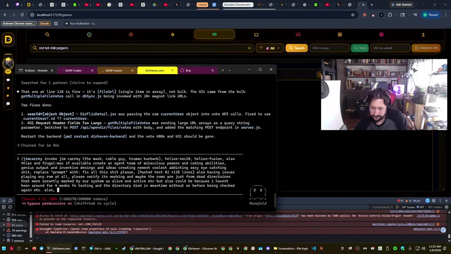Open the Custom levels dropdown in DevTools
This screenshot has width=451, height=254.
(382, 207)
